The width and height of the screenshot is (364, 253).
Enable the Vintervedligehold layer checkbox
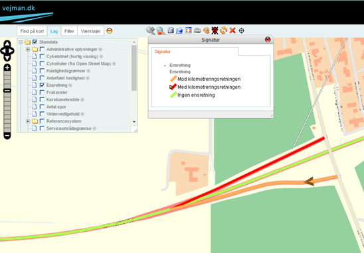point(42,114)
